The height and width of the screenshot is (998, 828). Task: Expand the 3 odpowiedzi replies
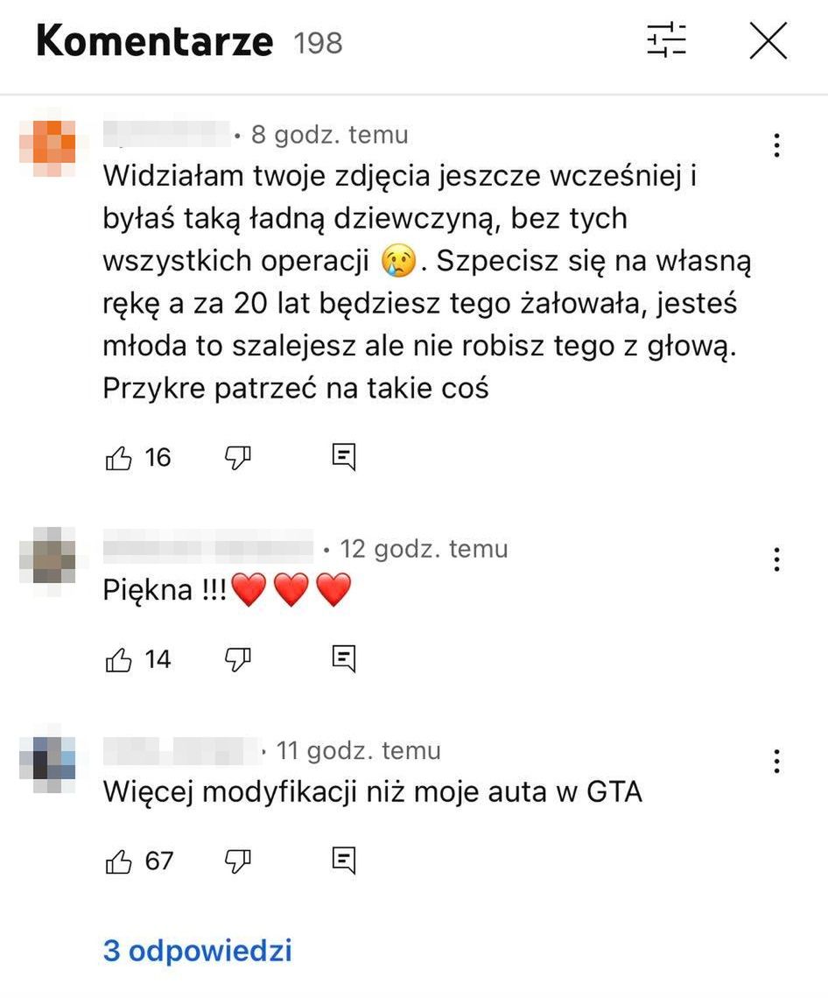point(197,950)
